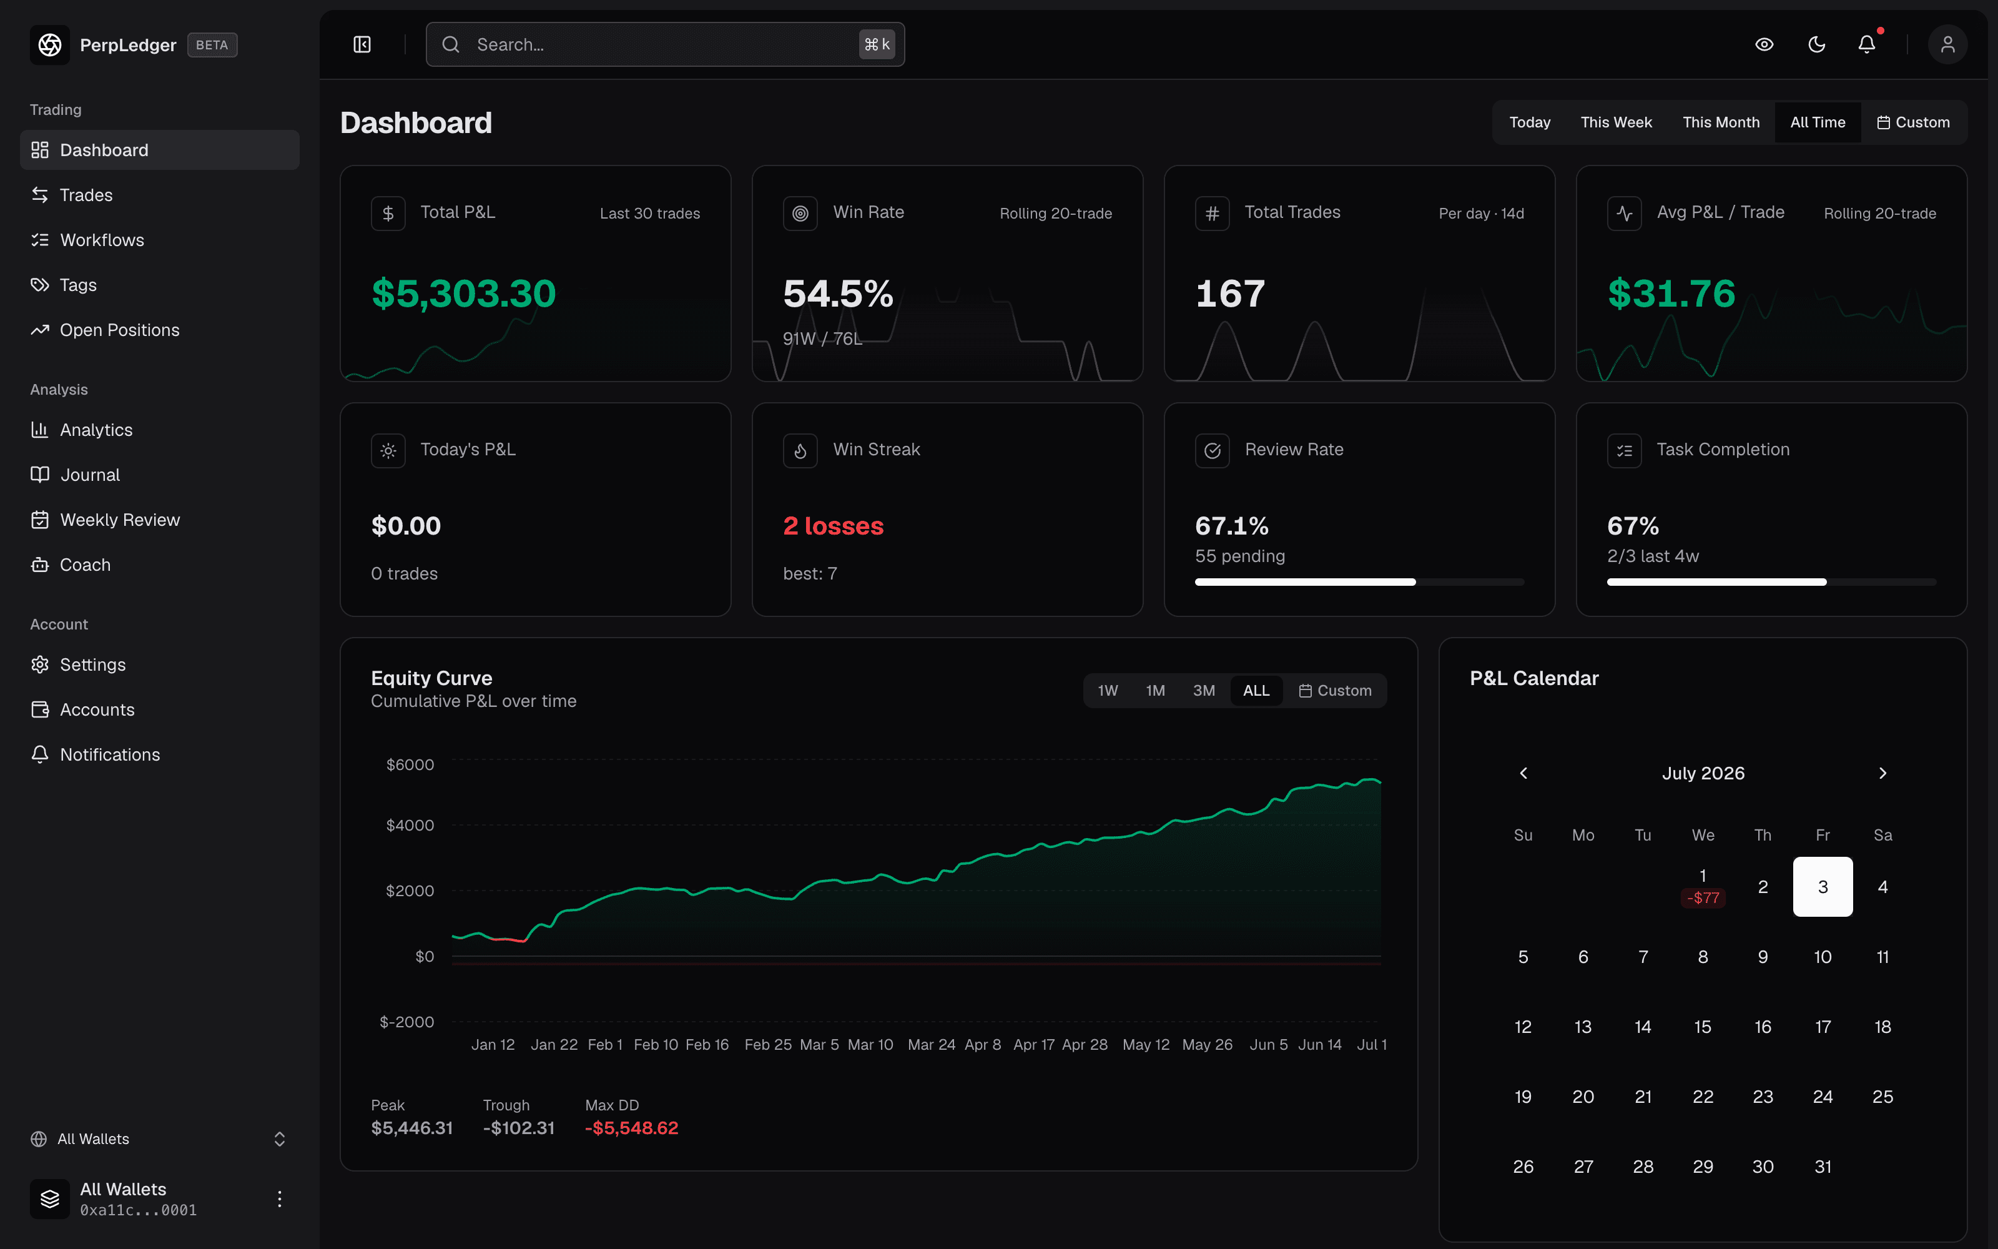
Task: Click the Total Trades hash icon
Action: pyautogui.click(x=1212, y=214)
